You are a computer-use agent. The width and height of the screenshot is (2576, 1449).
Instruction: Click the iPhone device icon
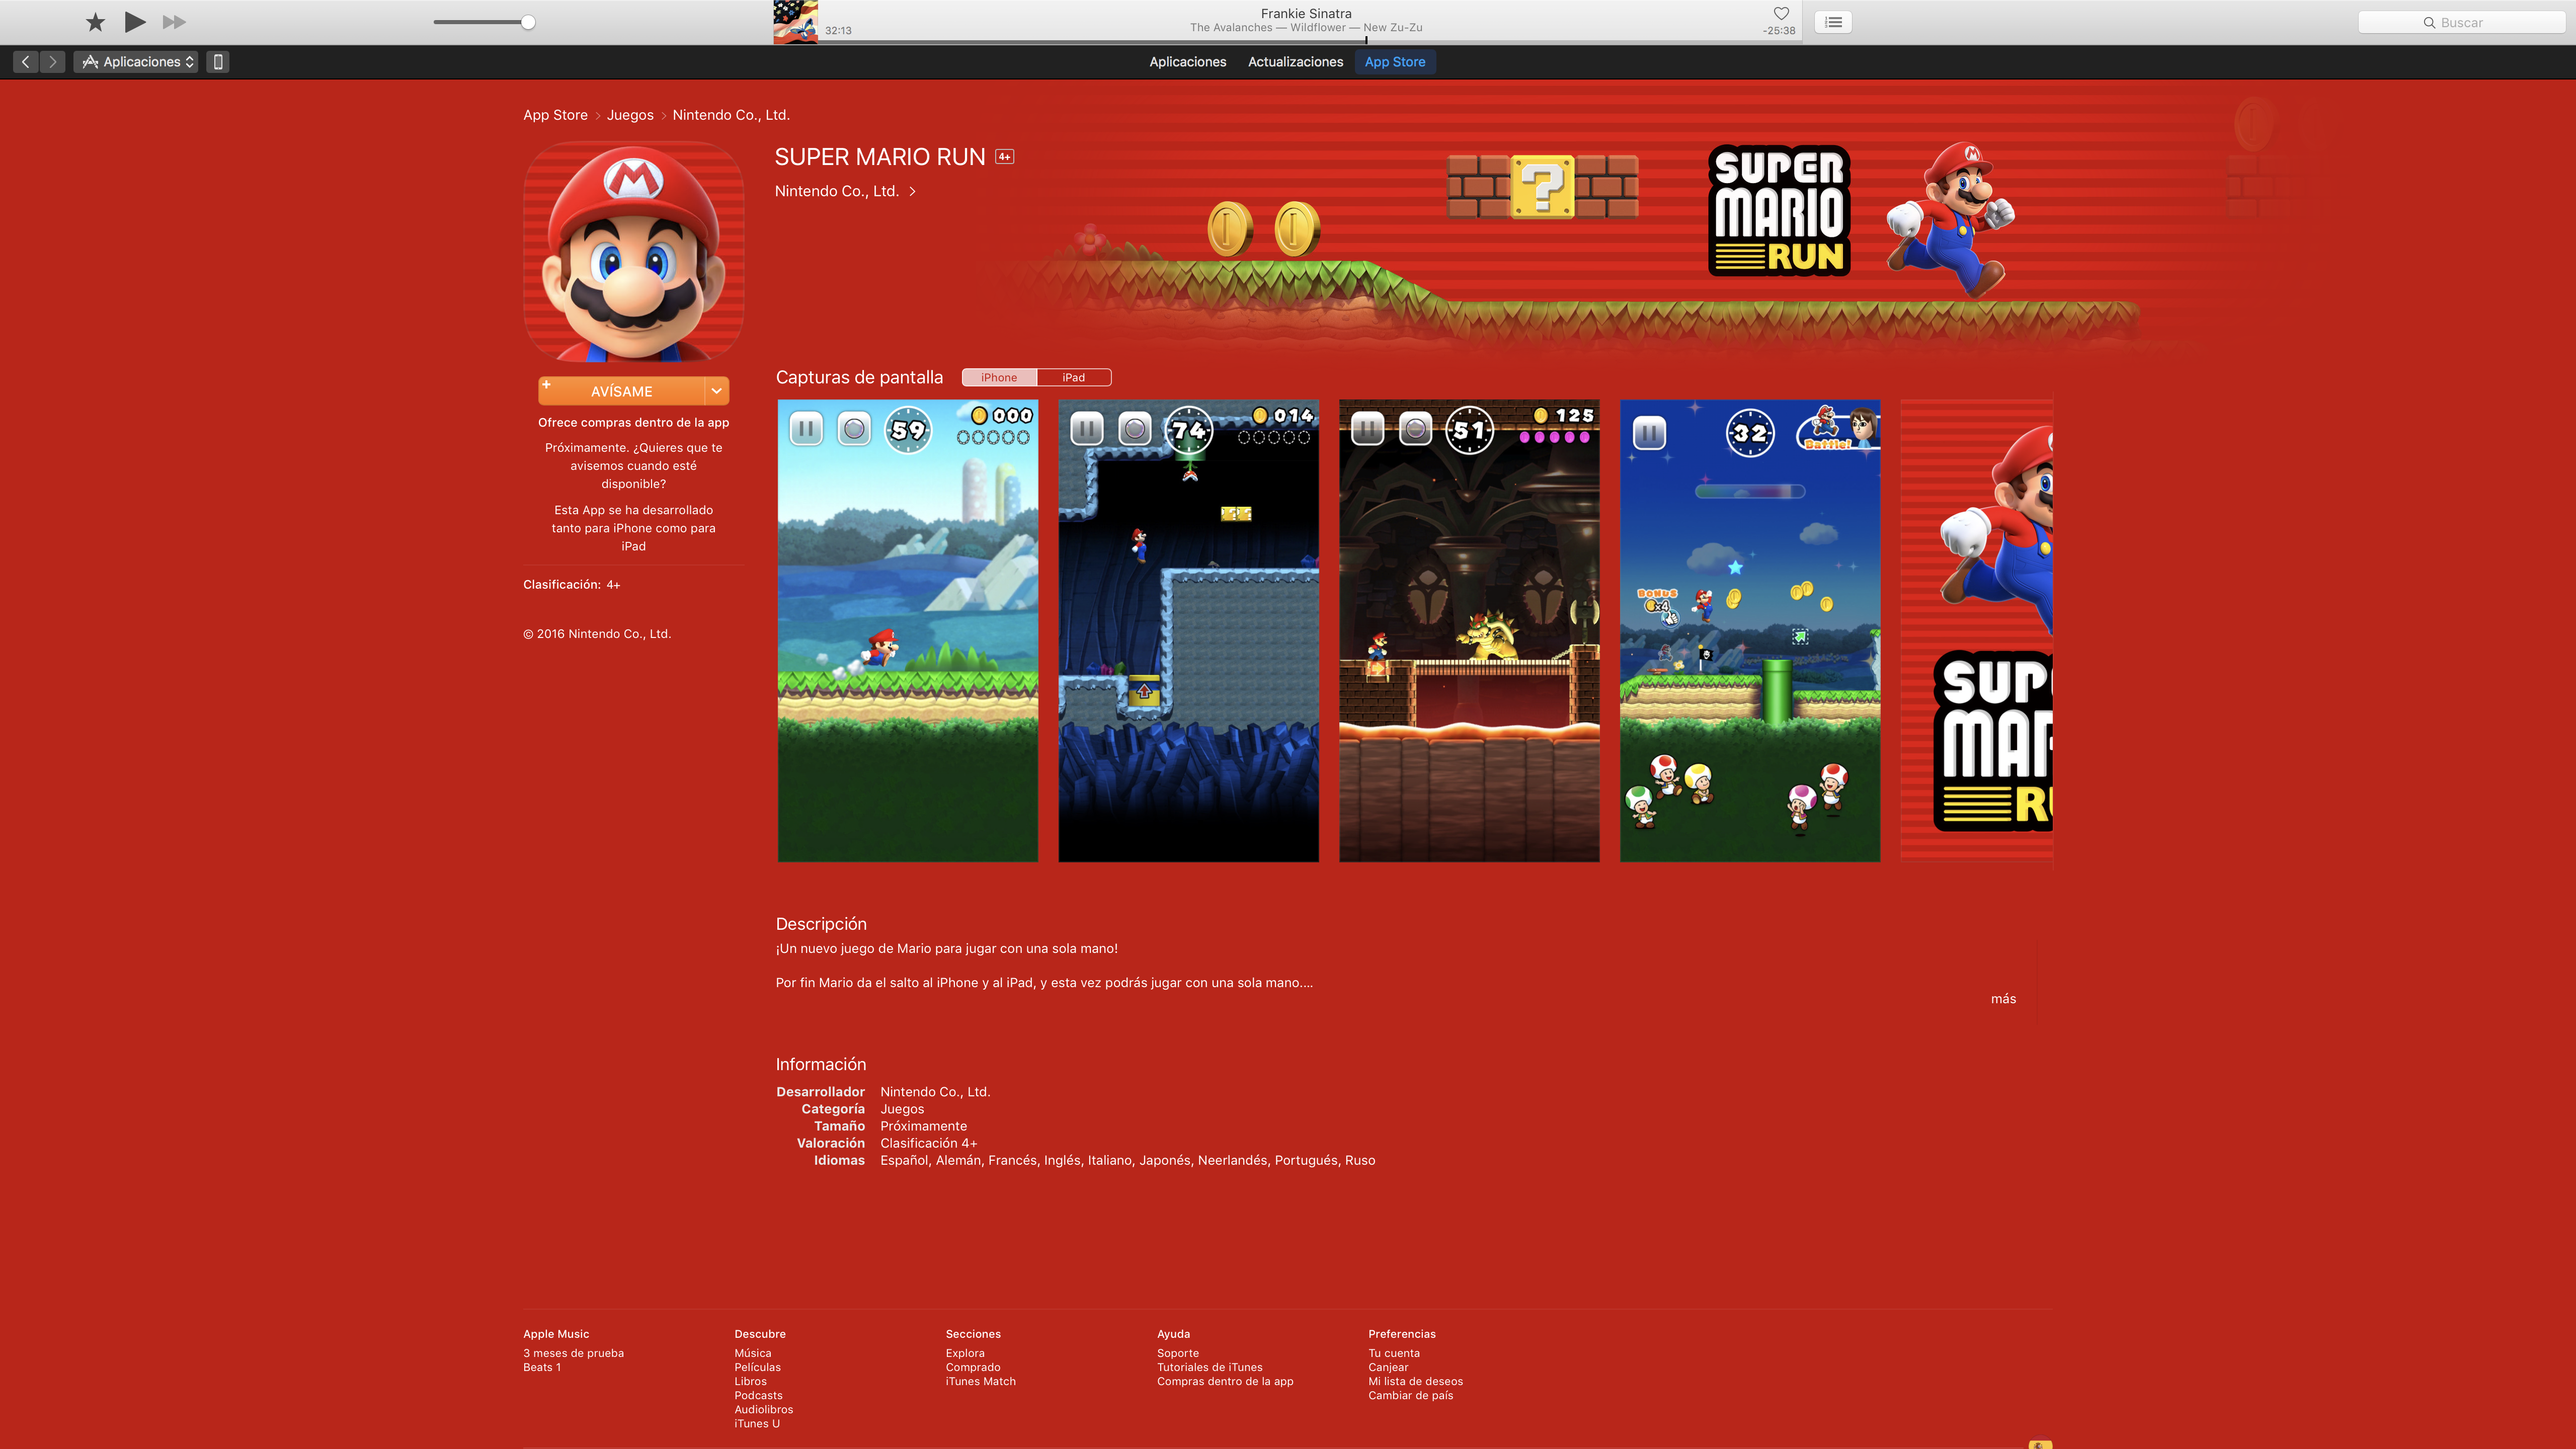coord(218,62)
